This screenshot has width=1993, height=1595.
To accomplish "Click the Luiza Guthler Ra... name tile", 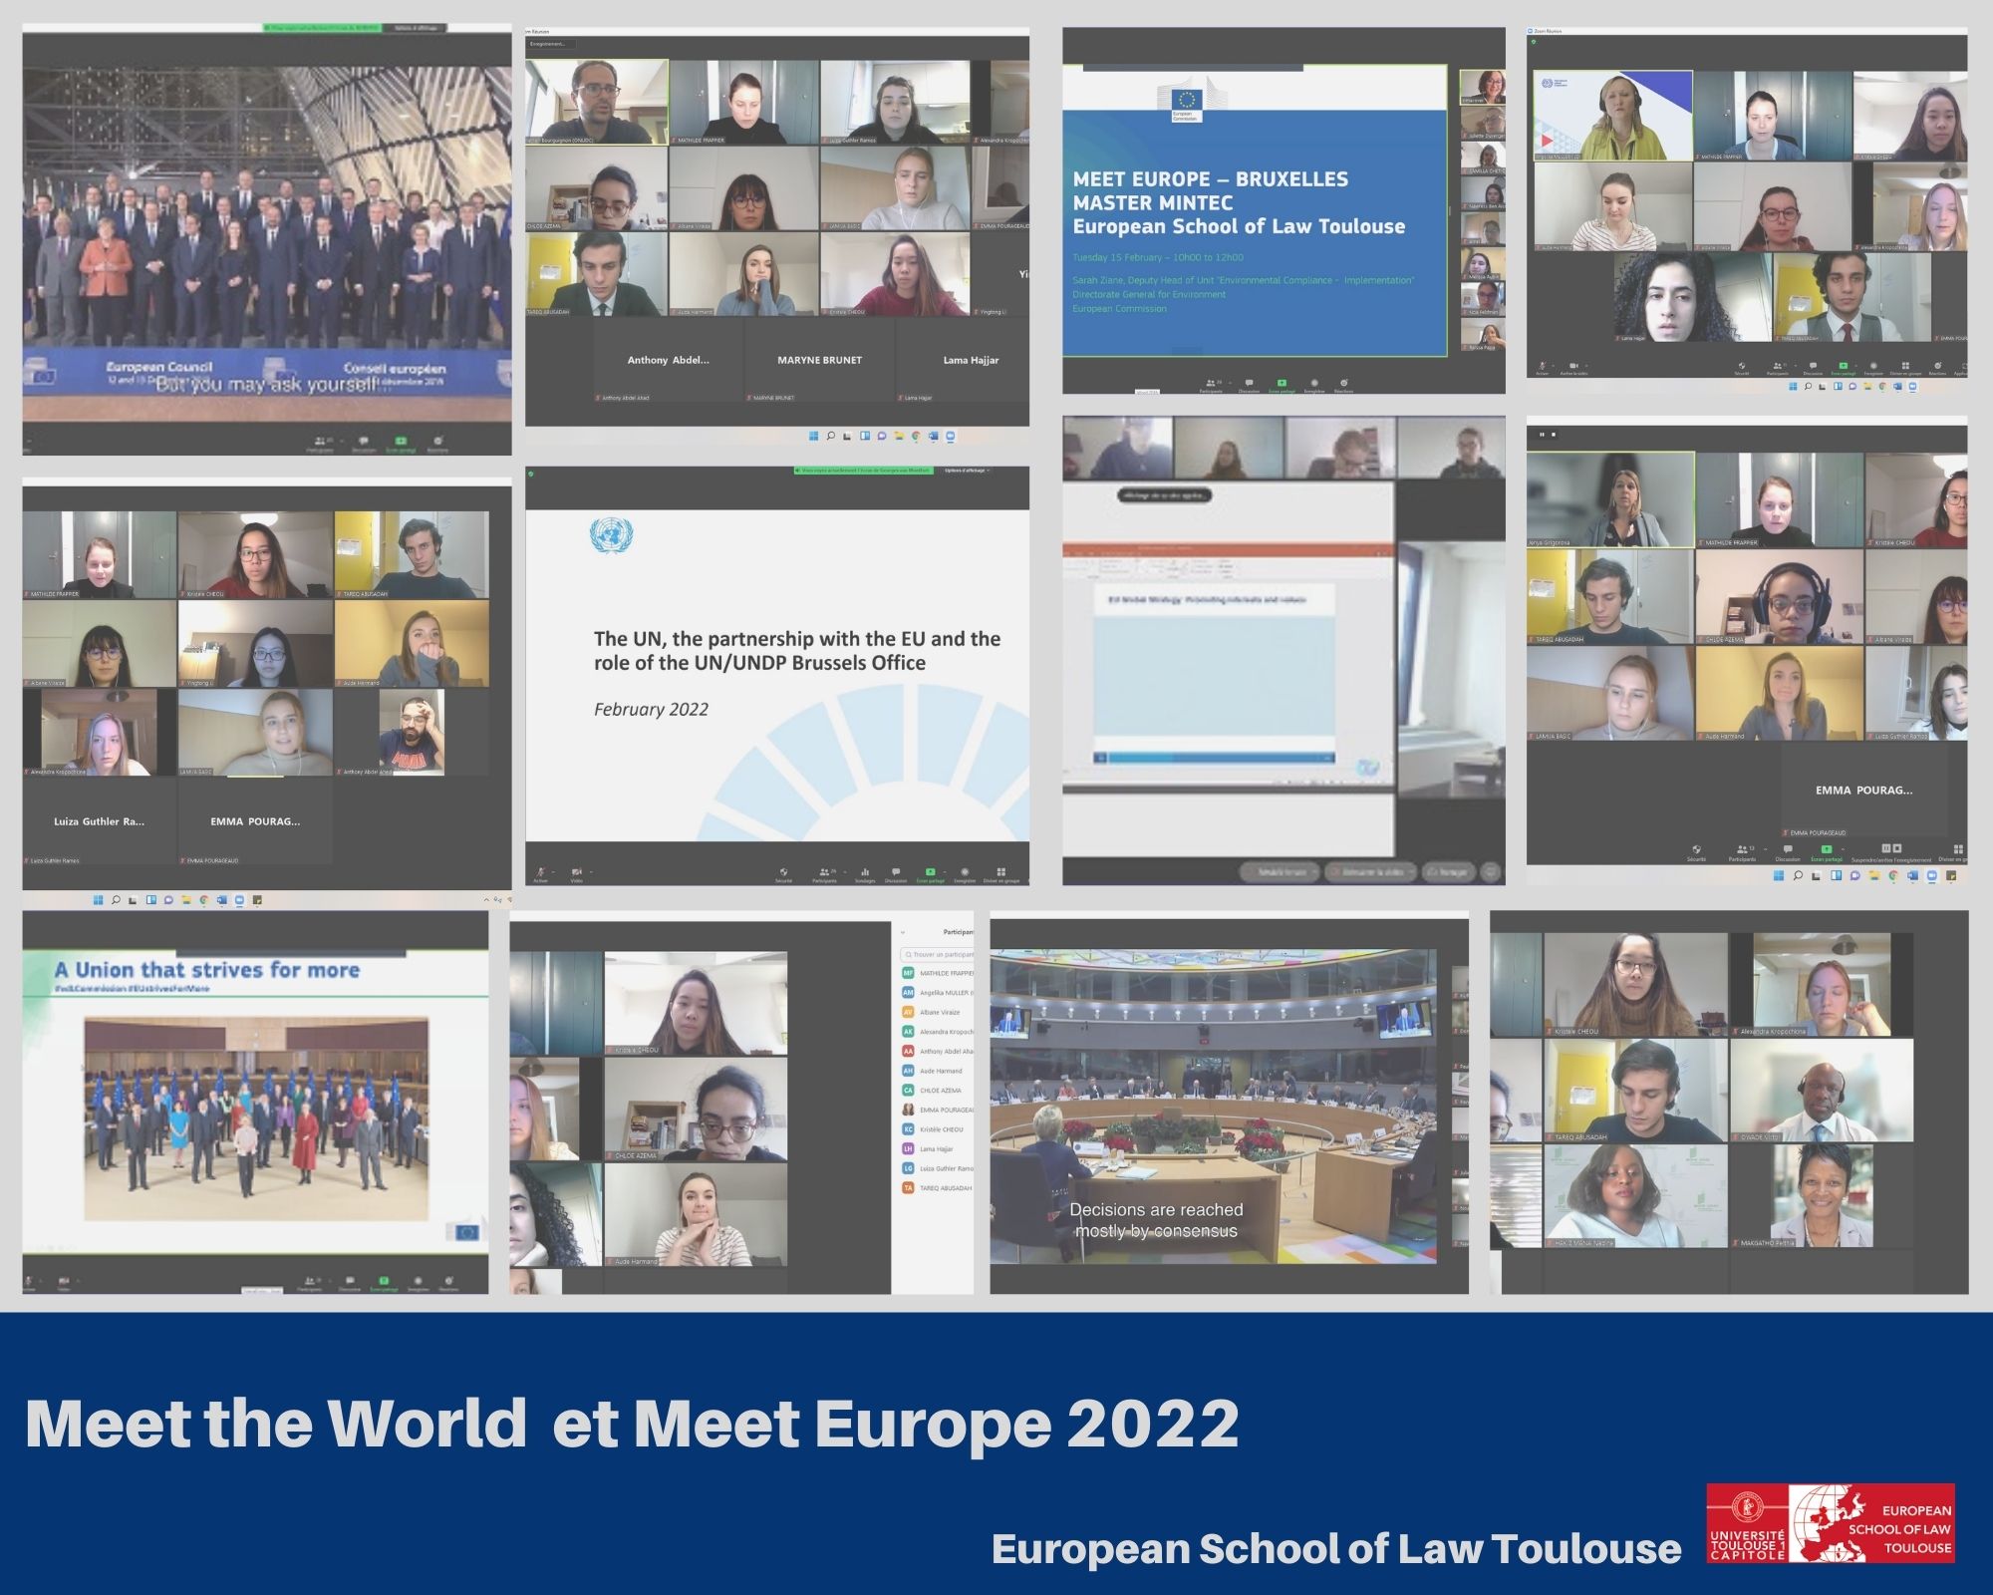I will 99,821.
